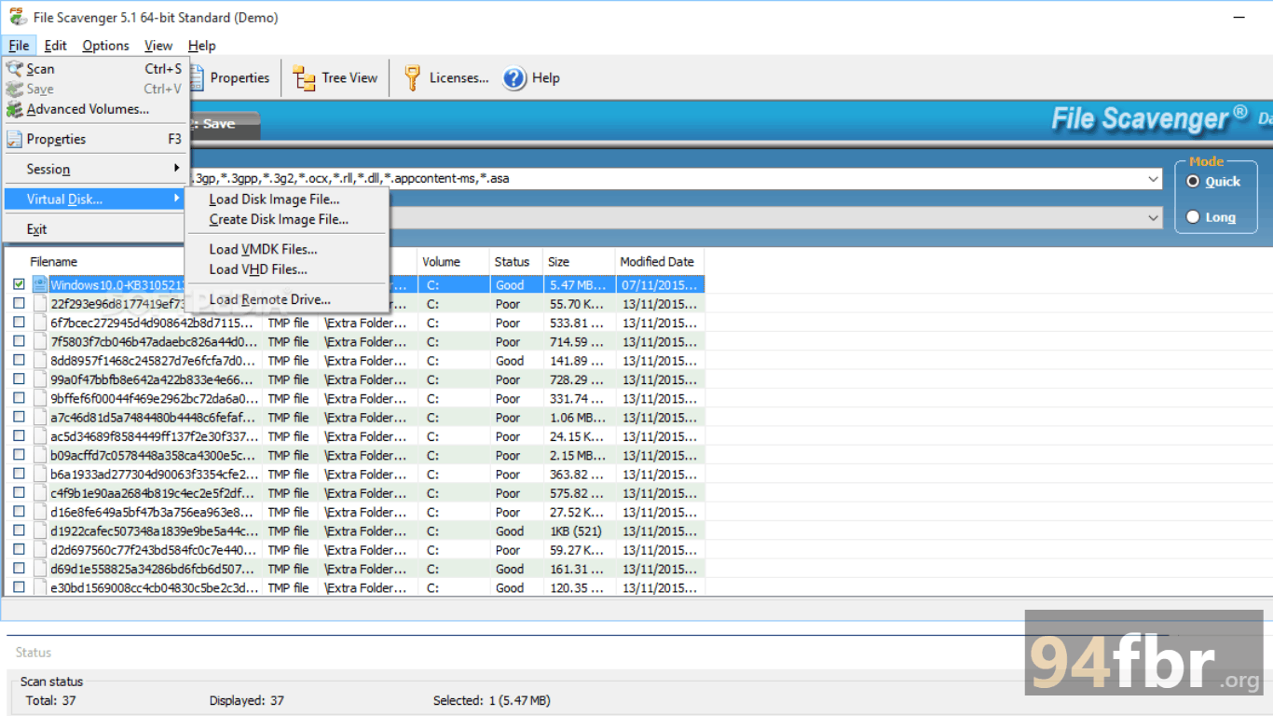Screen dimensions: 1273x716
Task: Click the Properties icon in File menu
Action: tap(14, 139)
